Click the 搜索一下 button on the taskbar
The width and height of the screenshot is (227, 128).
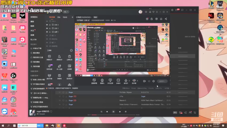pos(40,125)
